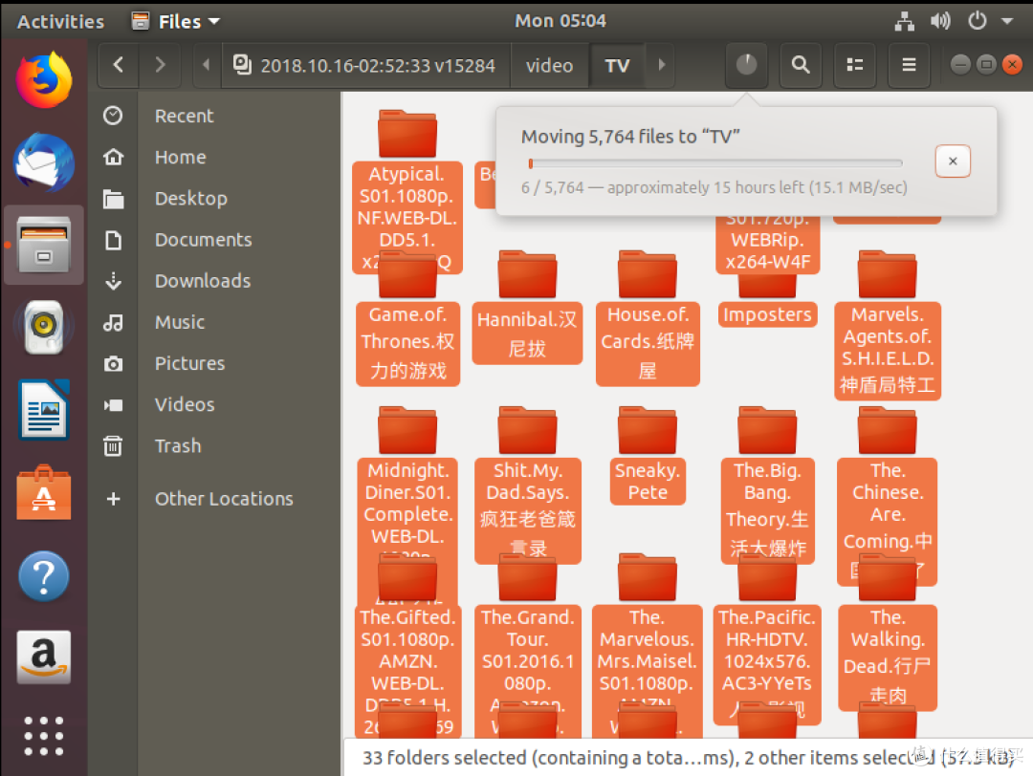This screenshot has height=776, width=1033.
Task: Open LibreOffice Writer from the dock
Action: click(x=43, y=409)
